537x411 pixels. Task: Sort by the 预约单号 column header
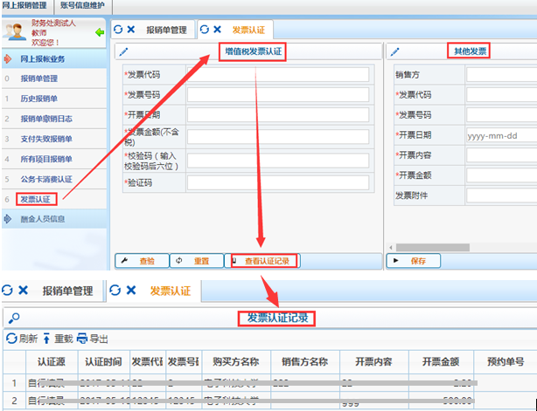pos(506,361)
